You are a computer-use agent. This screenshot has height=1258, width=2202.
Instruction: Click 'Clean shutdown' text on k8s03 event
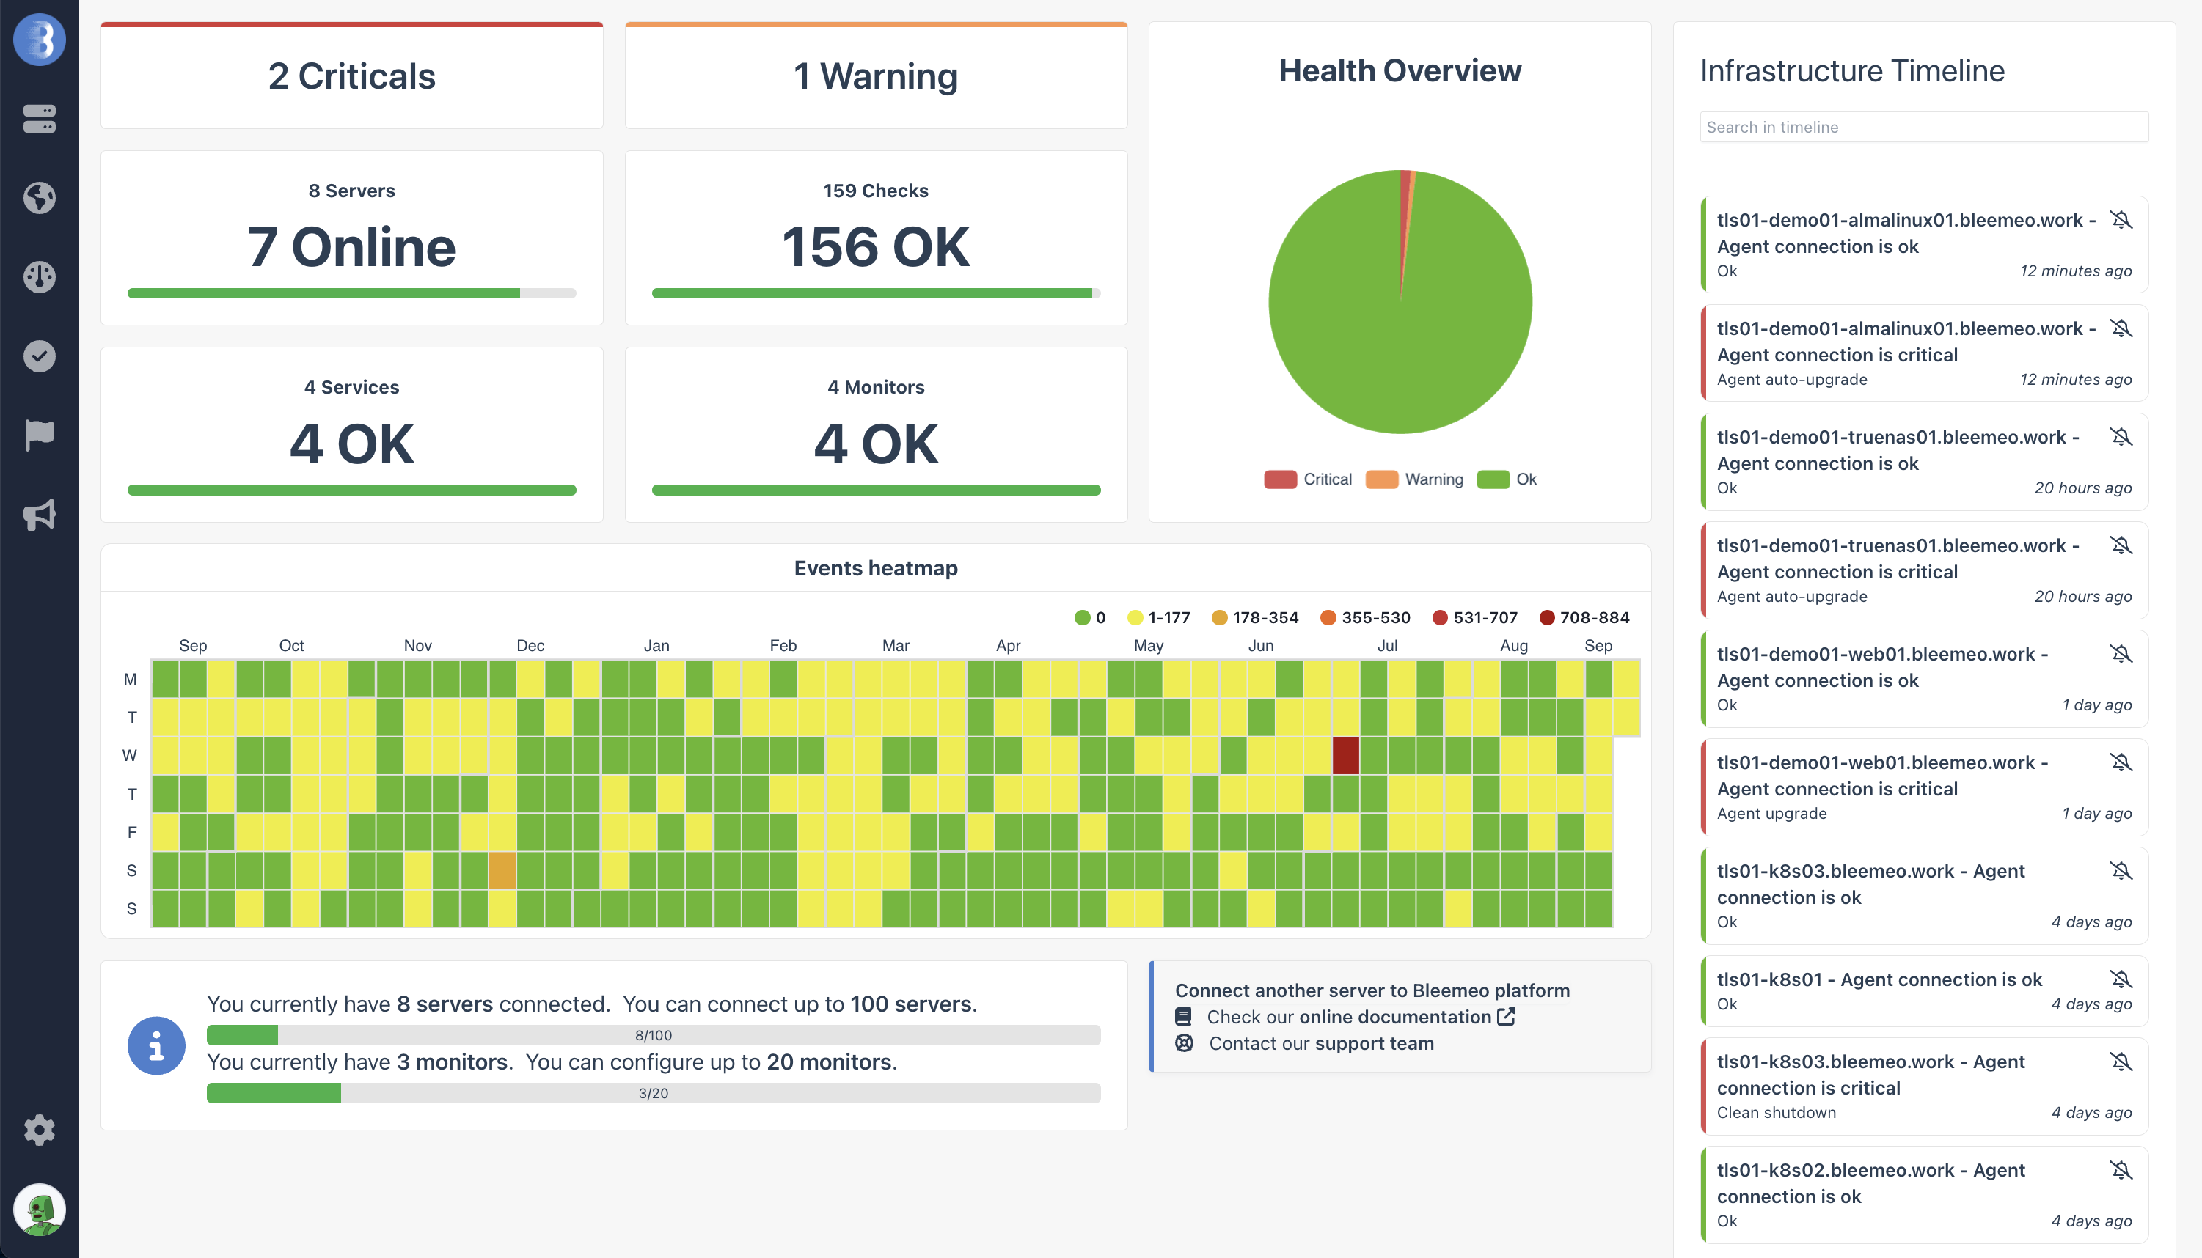tap(1776, 1112)
